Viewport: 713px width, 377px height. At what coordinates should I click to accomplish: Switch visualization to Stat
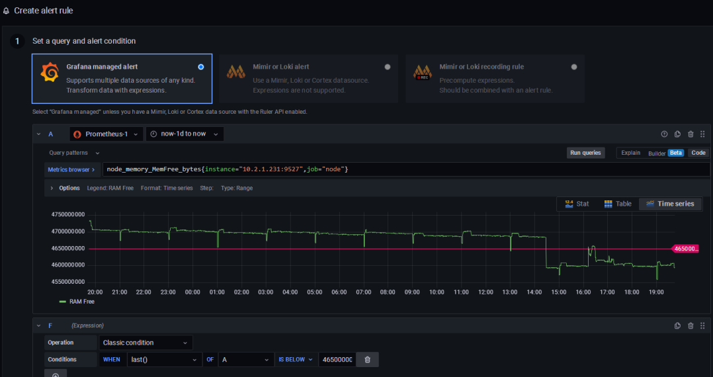click(x=577, y=204)
